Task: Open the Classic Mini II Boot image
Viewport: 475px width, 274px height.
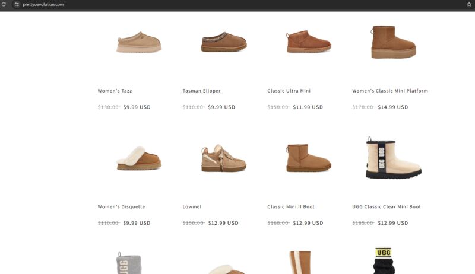Action: point(309,158)
